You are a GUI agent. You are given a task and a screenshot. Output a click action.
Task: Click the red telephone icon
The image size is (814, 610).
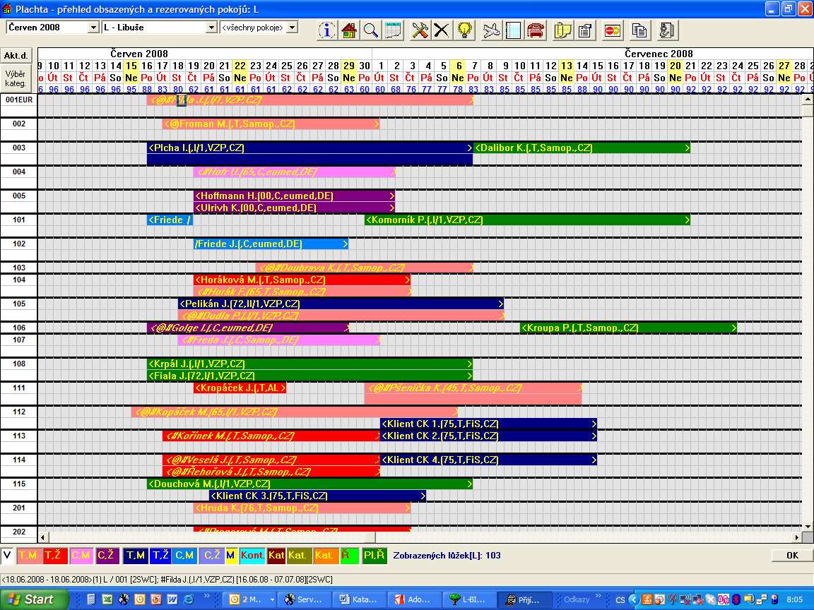click(x=535, y=30)
